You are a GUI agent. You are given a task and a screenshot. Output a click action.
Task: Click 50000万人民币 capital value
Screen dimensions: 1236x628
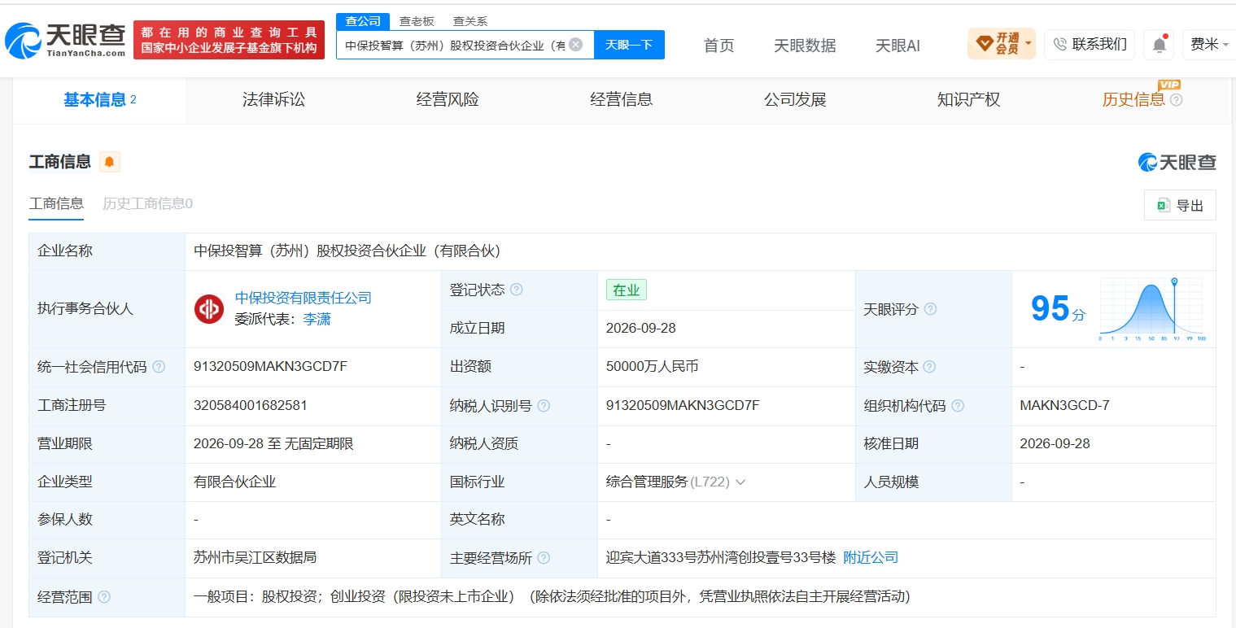coord(653,367)
